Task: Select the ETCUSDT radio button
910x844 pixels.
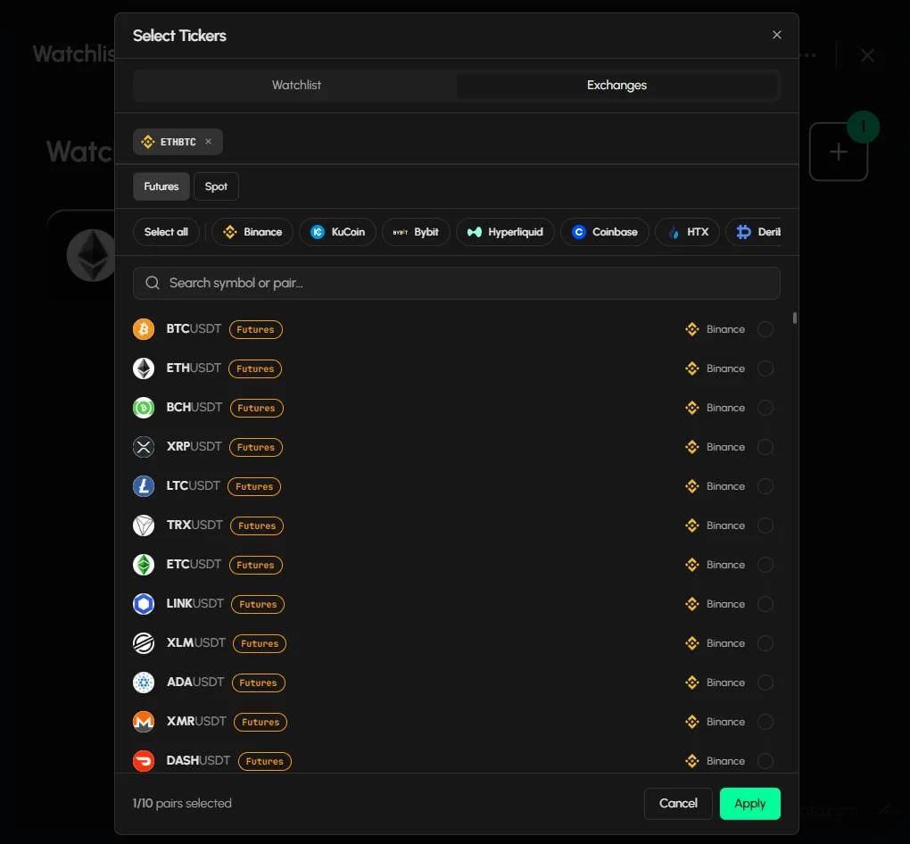Action: click(765, 565)
